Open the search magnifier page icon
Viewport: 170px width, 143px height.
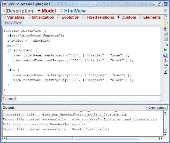click(166, 44)
